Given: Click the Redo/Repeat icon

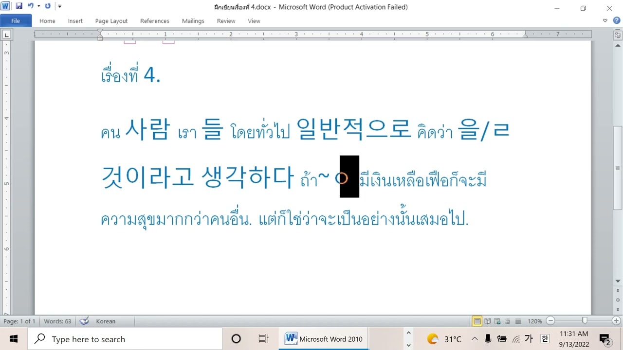Looking at the screenshot, I should 47,6.
